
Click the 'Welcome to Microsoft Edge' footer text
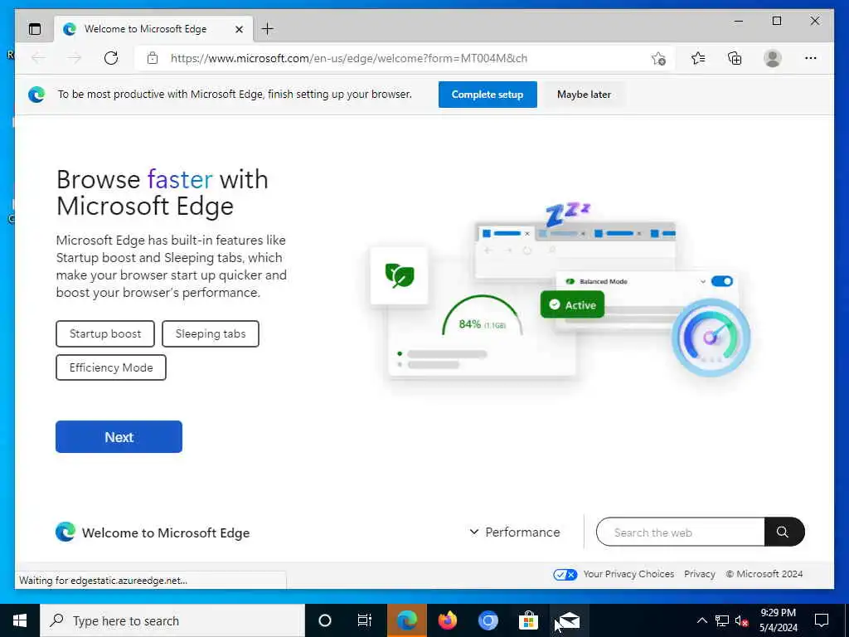166,533
